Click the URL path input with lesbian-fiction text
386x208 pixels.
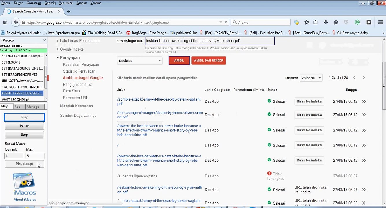coord(210,41)
